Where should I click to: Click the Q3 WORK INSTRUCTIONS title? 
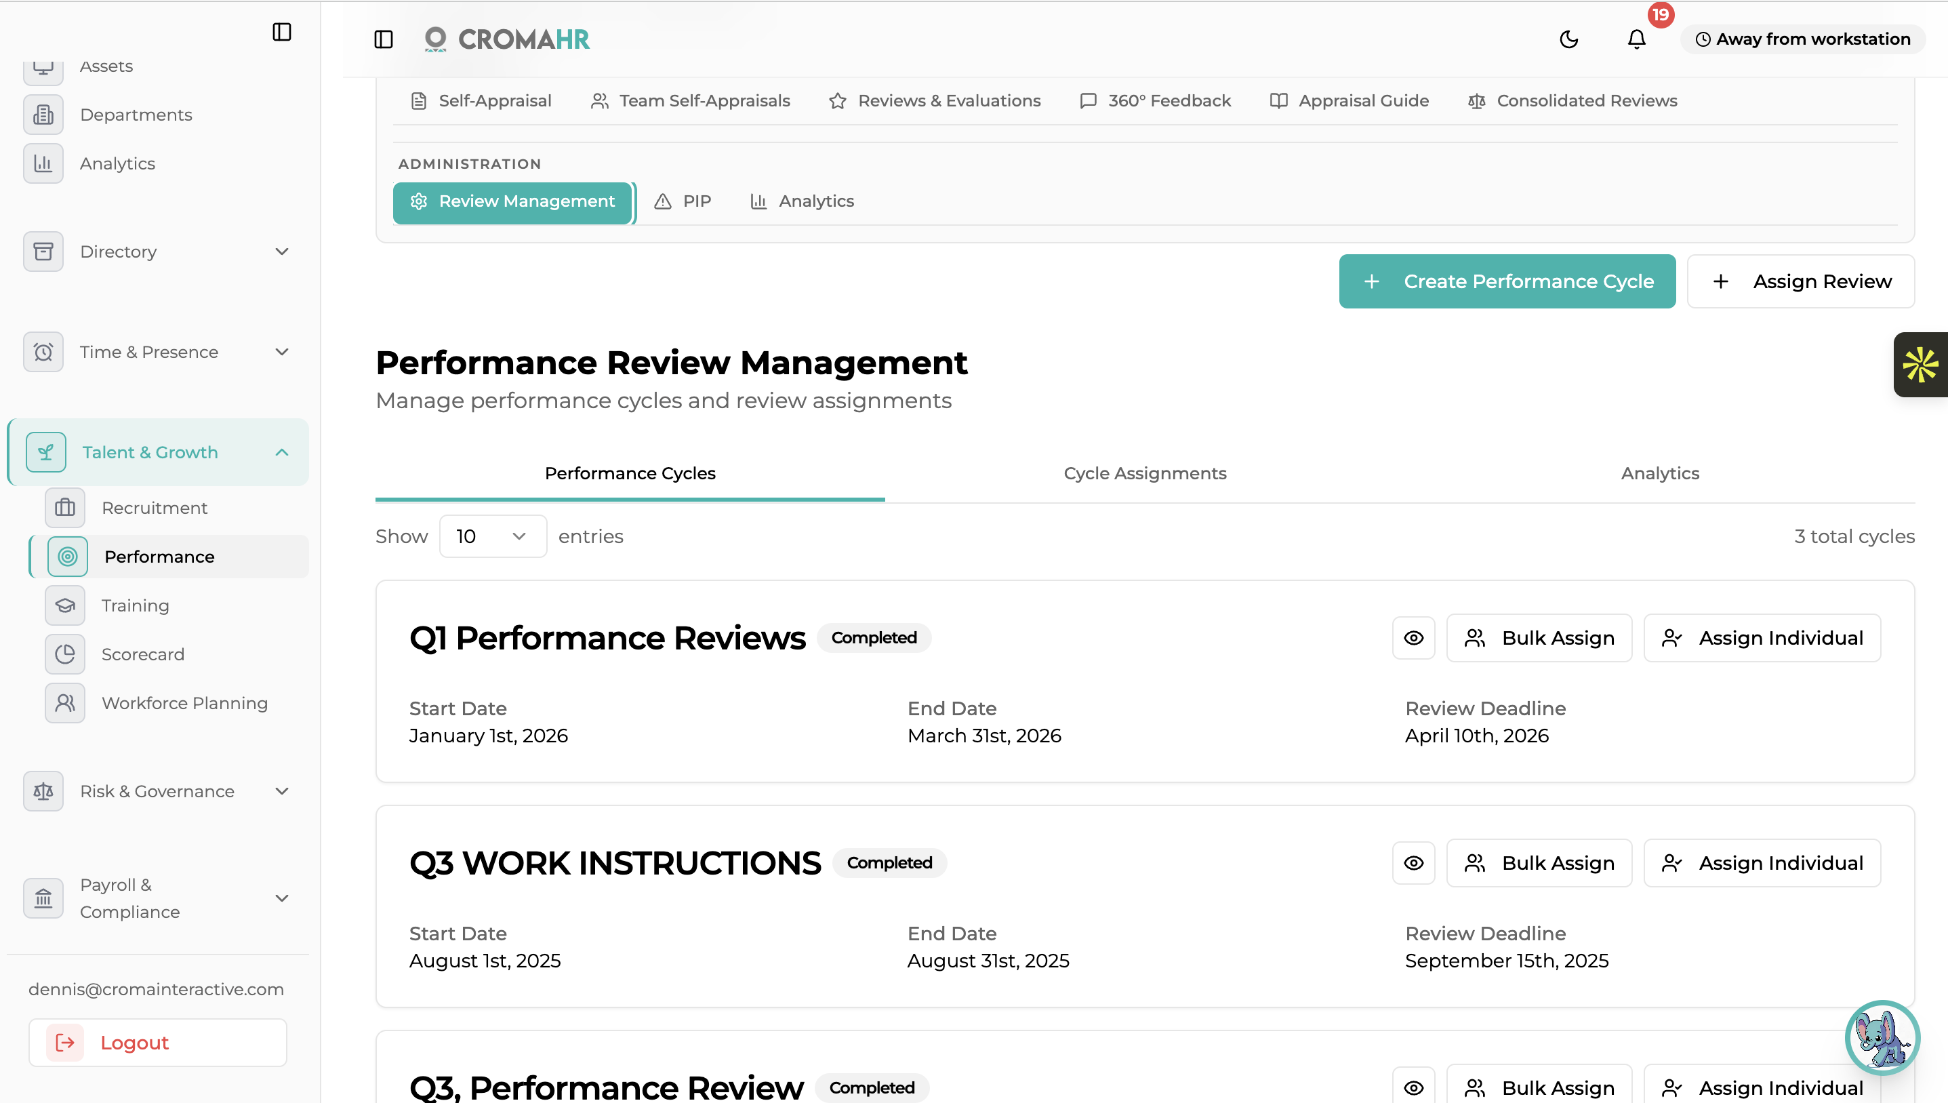click(x=615, y=863)
